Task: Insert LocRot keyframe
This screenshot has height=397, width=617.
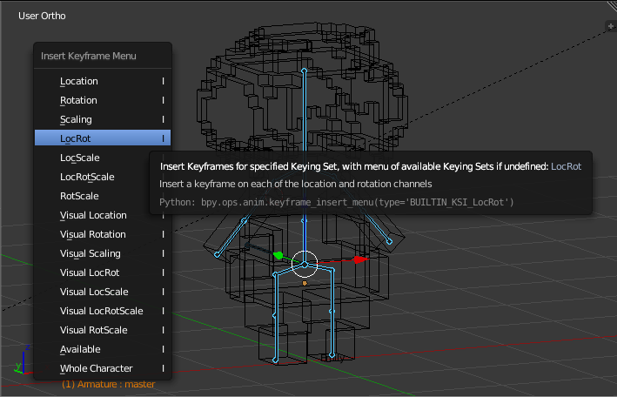Action: pyautogui.click(x=103, y=138)
